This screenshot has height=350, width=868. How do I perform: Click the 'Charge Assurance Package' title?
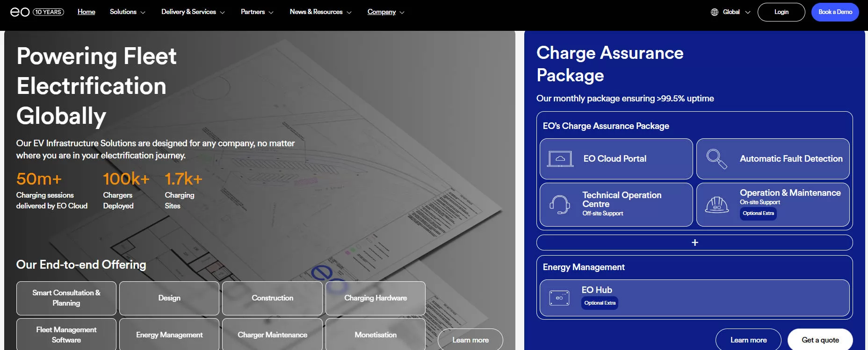click(610, 64)
